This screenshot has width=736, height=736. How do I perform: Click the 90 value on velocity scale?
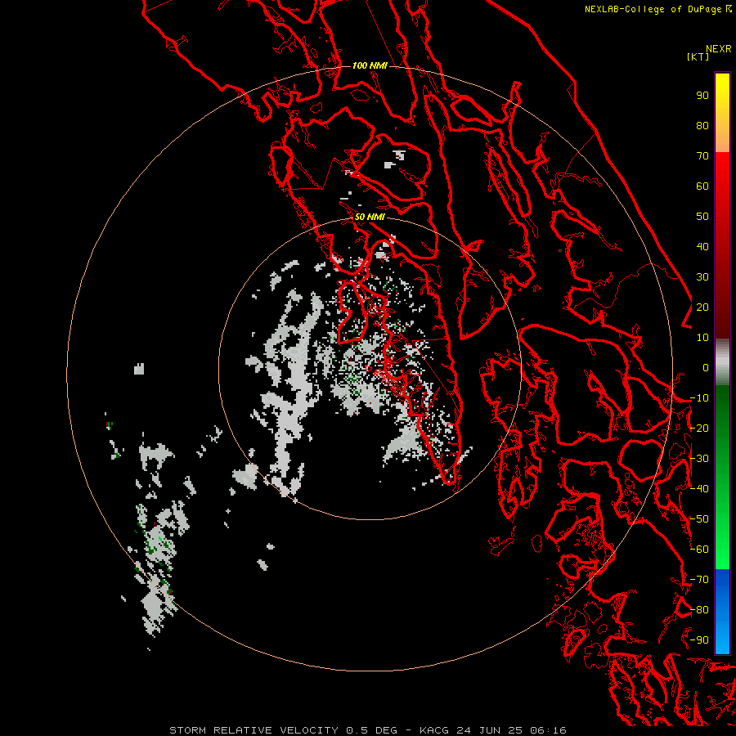pyautogui.click(x=702, y=96)
